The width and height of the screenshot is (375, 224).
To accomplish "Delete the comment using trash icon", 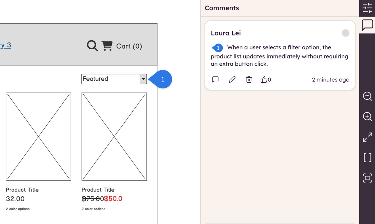I will pos(249,79).
